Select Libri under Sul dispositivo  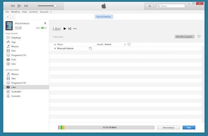pos(26,87)
